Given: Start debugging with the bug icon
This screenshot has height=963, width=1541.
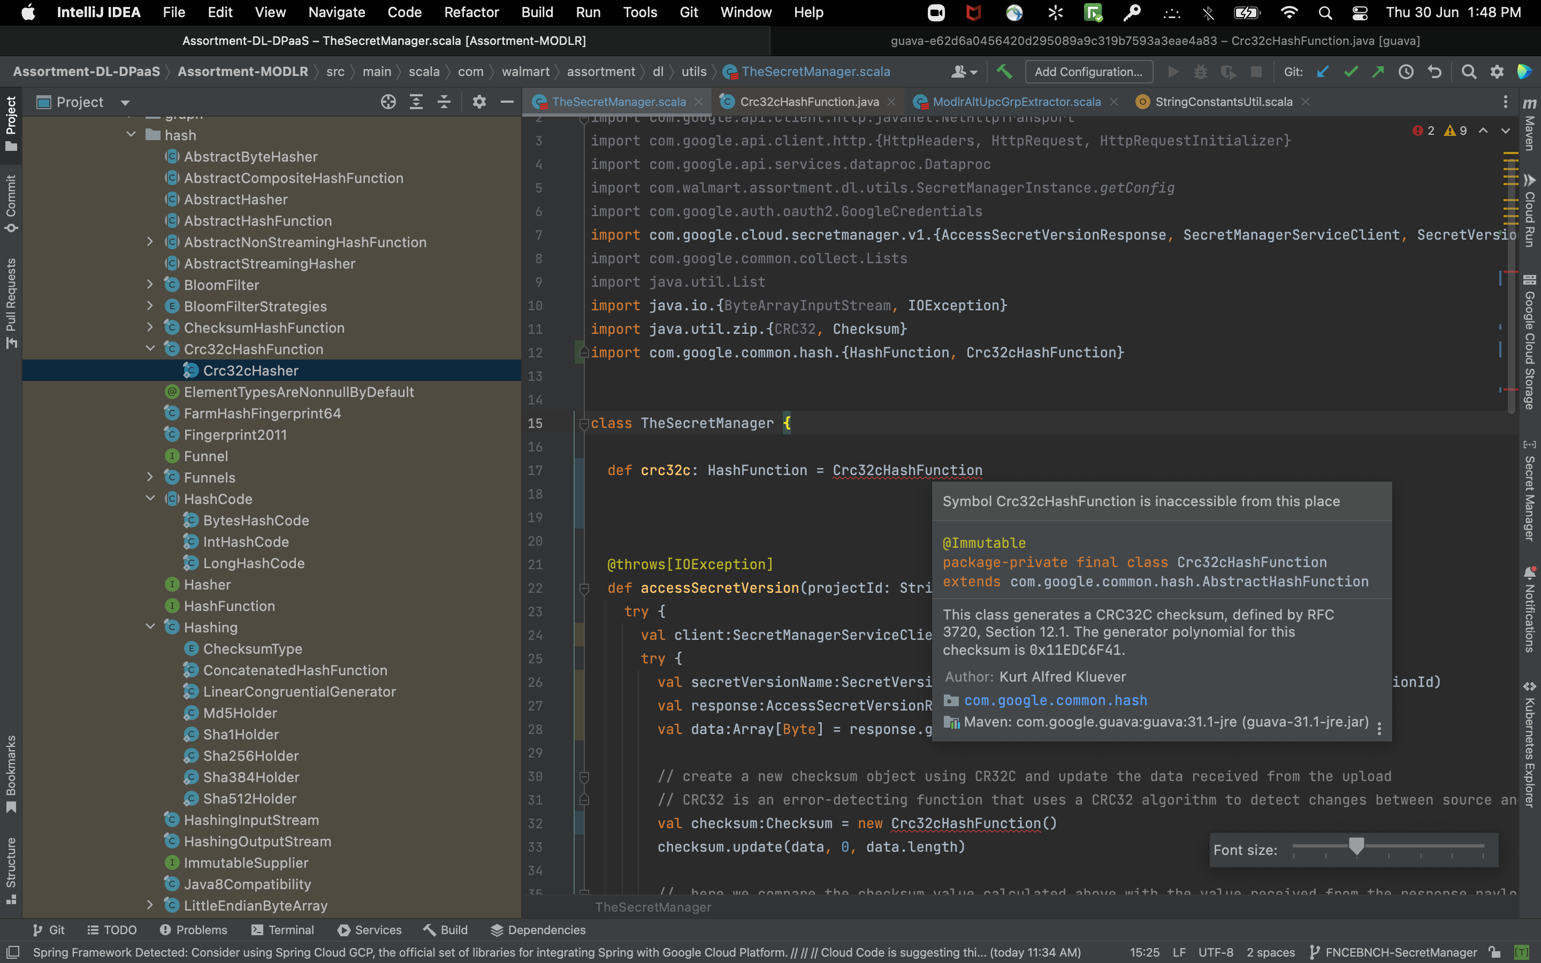Looking at the screenshot, I should 1201,71.
